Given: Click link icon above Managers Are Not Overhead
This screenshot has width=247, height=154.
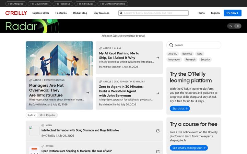Looking at the screenshot, I should (x=31, y=80).
